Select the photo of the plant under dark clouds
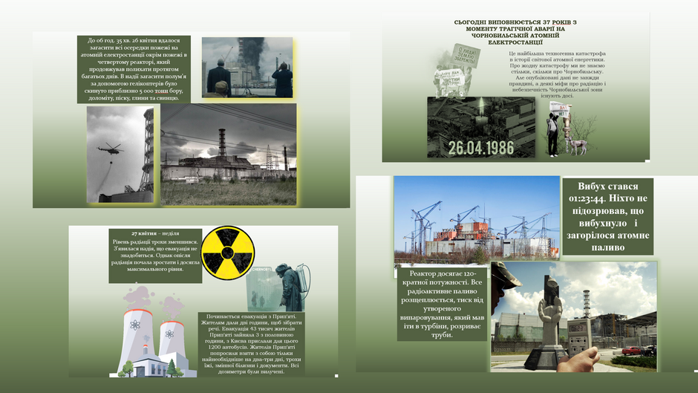 (229, 155)
